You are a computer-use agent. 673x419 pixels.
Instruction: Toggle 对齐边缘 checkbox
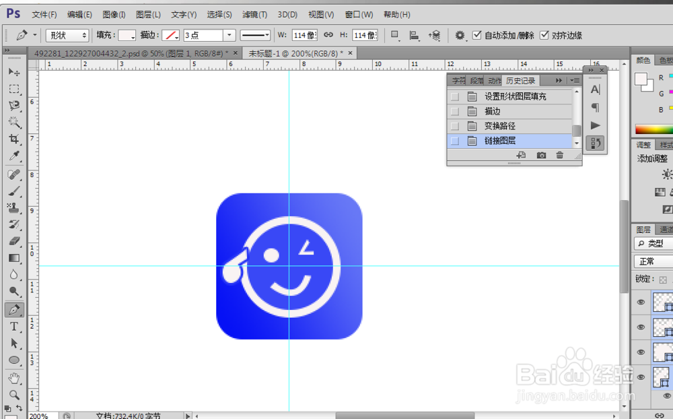(x=544, y=35)
